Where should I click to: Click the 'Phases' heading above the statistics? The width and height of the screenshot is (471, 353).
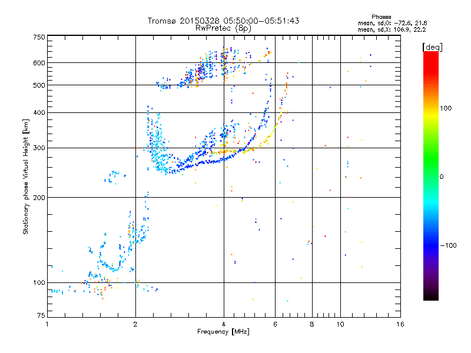point(381,17)
